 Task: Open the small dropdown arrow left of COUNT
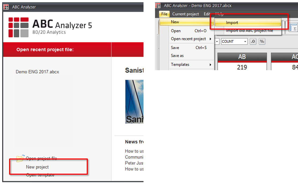[x=217, y=41]
